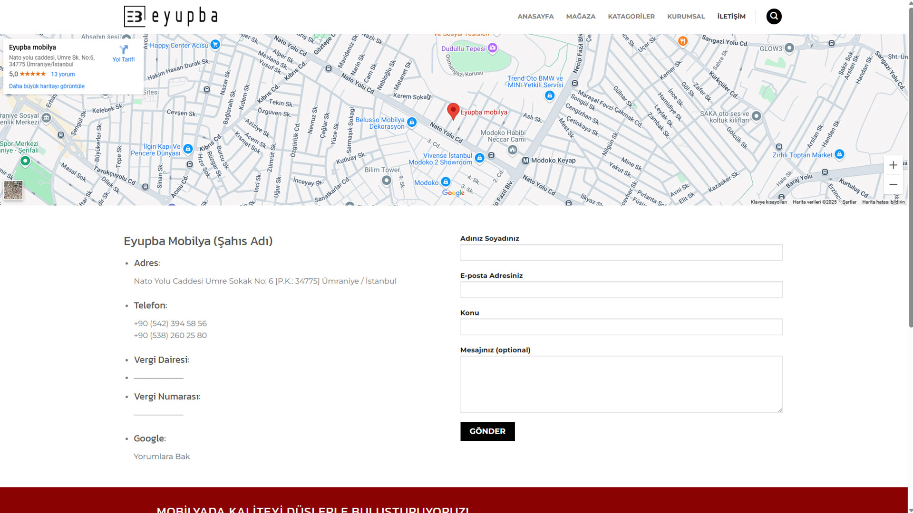Focus the Mesajınız message textarea
The image size is (913, 513).
(621, 384)
